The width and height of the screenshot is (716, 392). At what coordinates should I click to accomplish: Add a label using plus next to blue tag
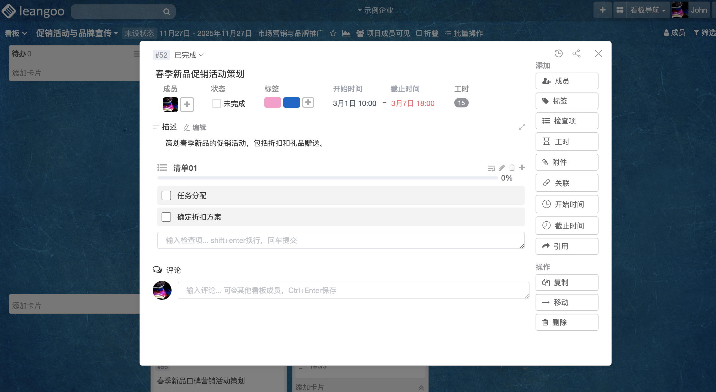[308, 102]
